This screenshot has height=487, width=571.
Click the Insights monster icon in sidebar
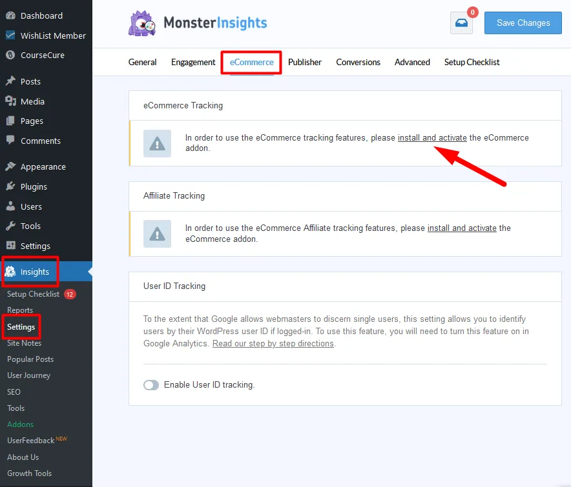pos(10,272)
